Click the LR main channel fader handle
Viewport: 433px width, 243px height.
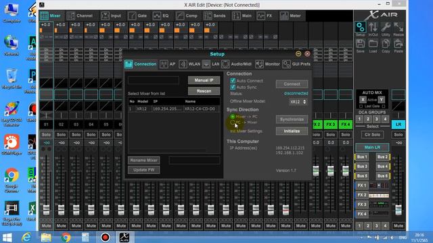click(x=398, y=210)
